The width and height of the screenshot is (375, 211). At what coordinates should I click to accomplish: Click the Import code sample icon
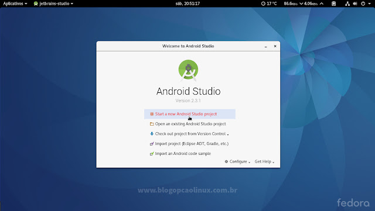pyautogui.click(x=152, y=154)
